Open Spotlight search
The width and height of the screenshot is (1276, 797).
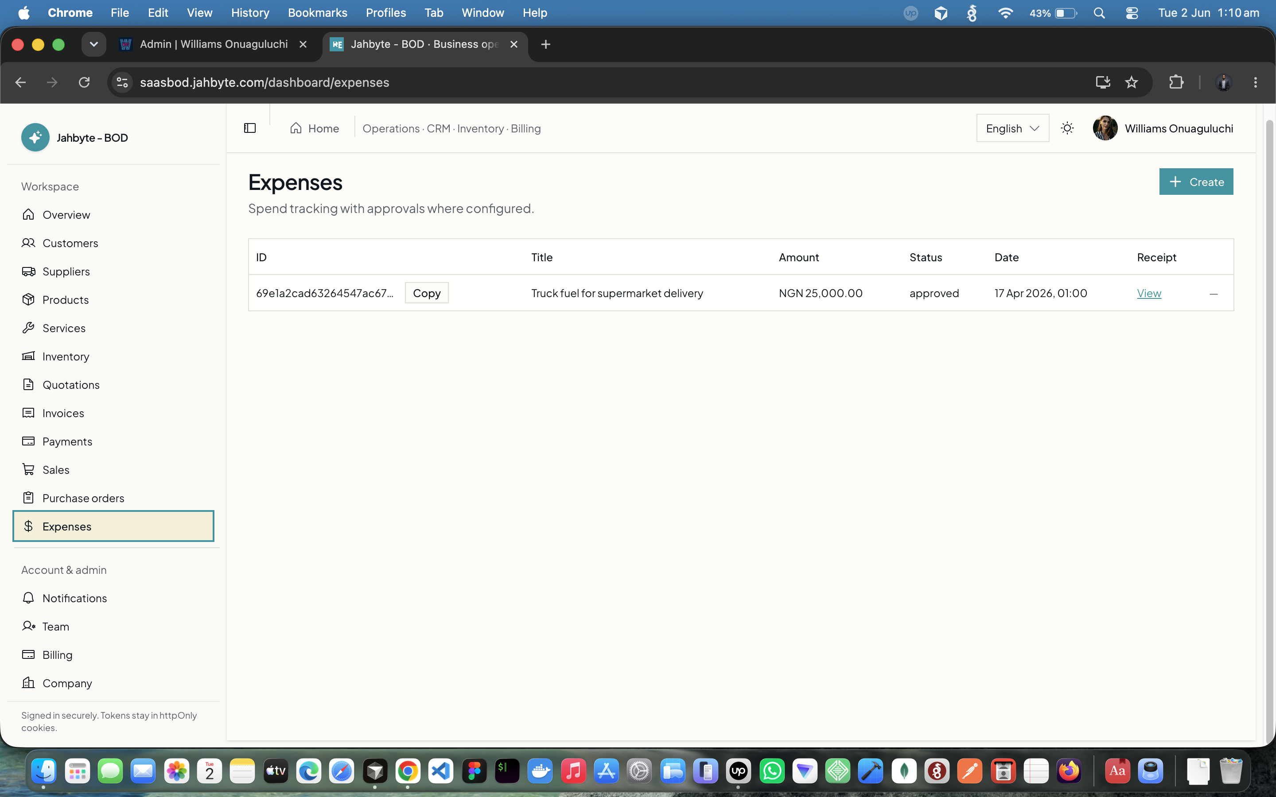click(1099, 13)
